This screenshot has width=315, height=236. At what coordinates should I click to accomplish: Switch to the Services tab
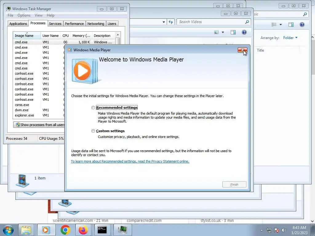point(55,24)
